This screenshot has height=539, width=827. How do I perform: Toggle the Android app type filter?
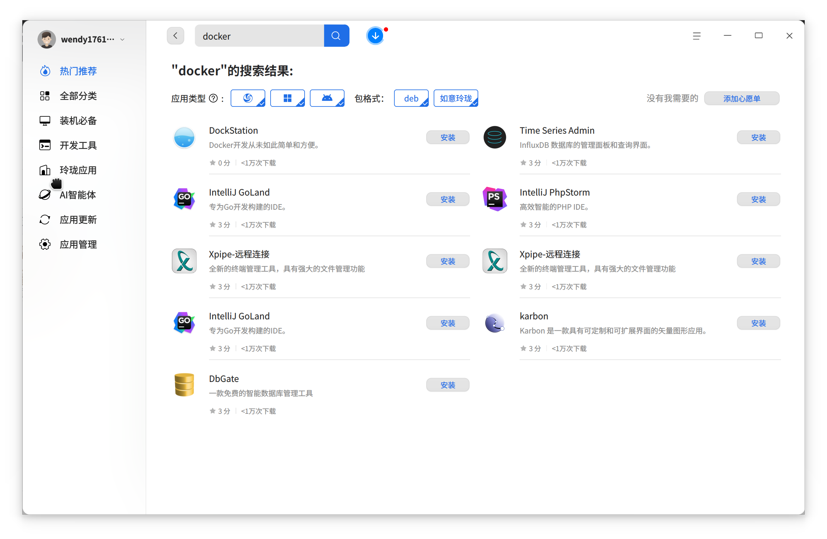pyautogui.click(x=327, y=98)
